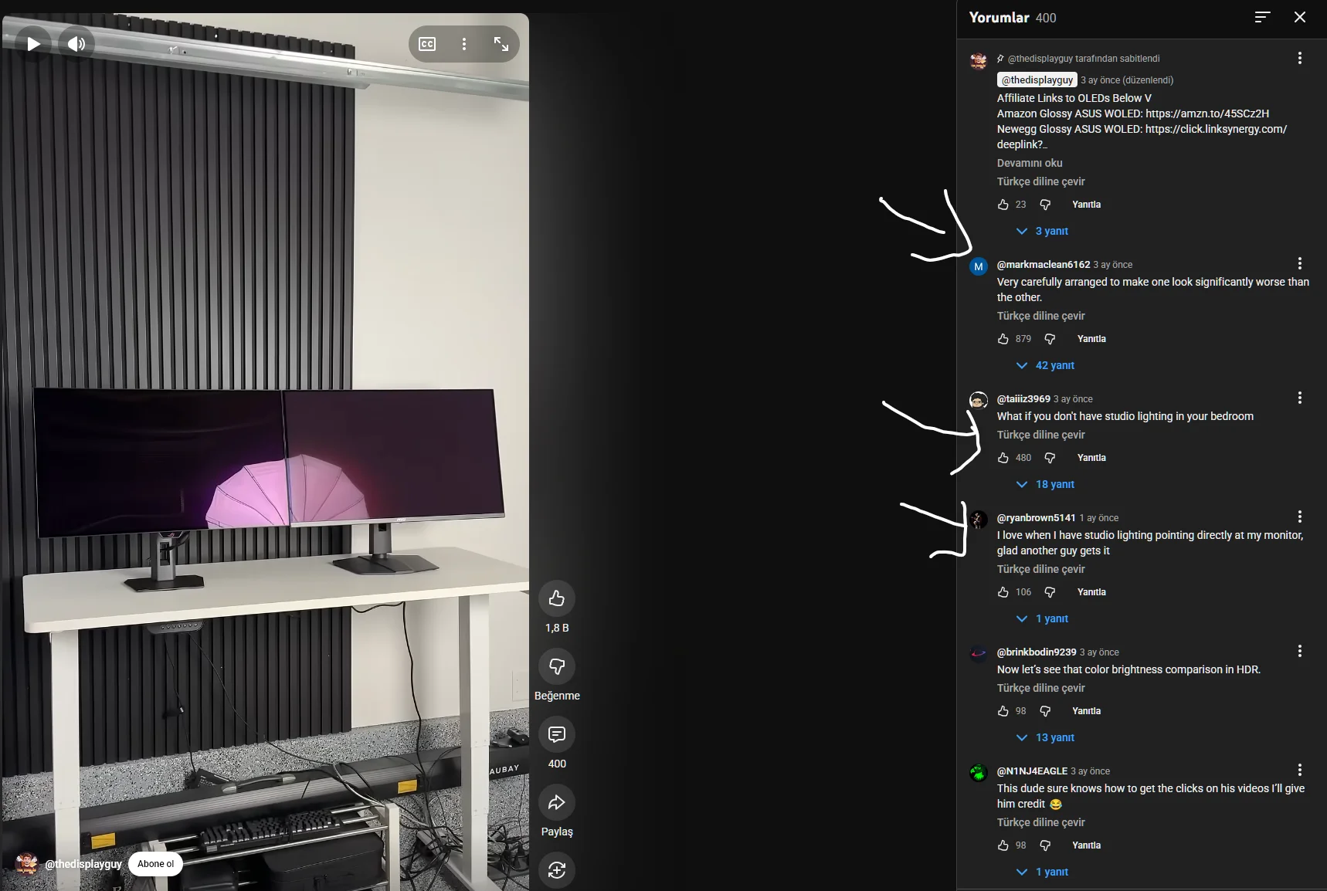
Task: Mute the video with the volume icon
Action: click(x=76, y=44)
